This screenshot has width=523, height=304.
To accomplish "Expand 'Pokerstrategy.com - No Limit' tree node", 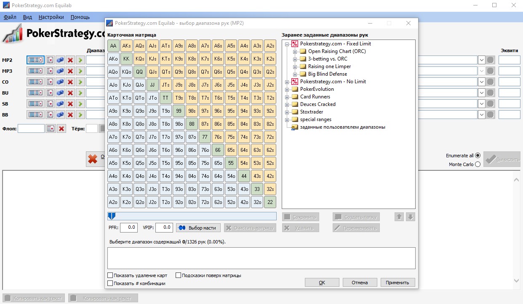I will point(287,82).
